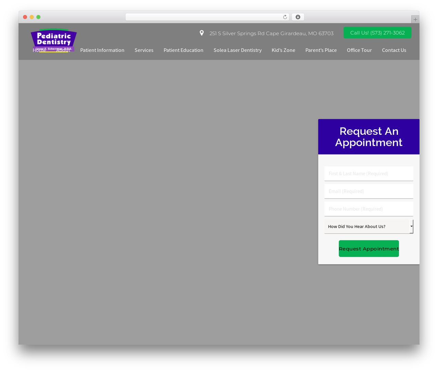This screenshot has width=438, height=371.
Task: Focus the Phone Number (Required) field
Action: [x=369, y=209]
